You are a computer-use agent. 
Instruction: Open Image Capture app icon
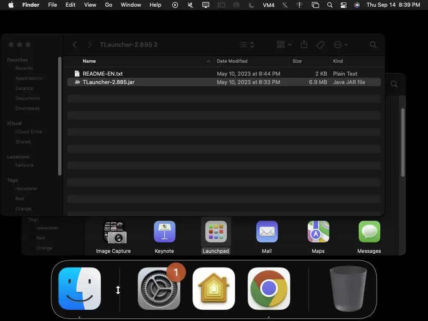coord(115,232)
